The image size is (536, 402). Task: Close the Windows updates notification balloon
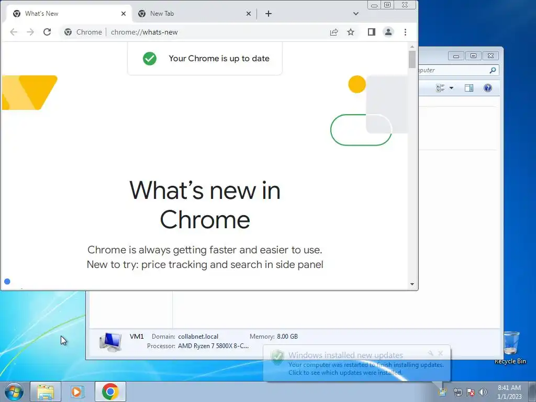441,353
